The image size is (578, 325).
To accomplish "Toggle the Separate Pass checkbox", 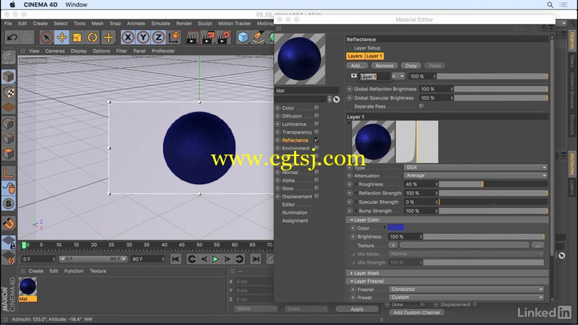I will click(421, 106).
